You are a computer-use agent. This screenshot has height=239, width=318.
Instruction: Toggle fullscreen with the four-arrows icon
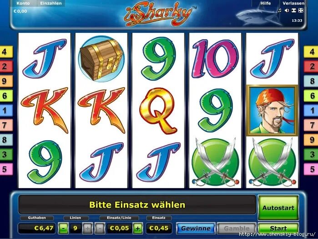pos(301,10)
